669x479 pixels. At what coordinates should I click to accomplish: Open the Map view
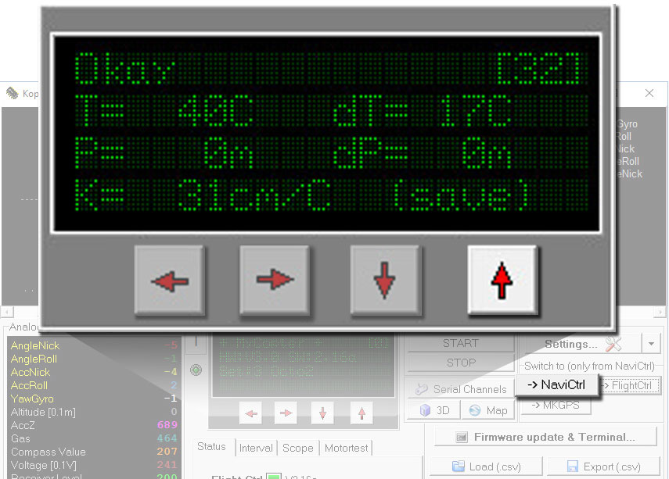(x=487, y=410)
